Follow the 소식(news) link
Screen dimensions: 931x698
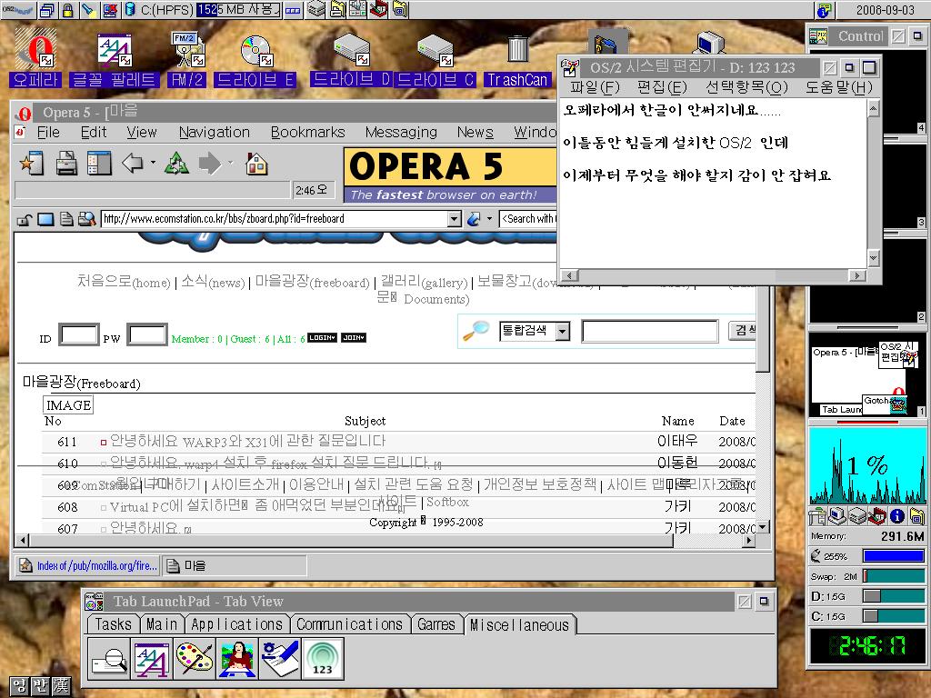(213, 282)
